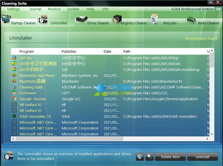This screenshot has height=166, width=223.
Task: Change the EN language selector
Action: (x=219, y=9)
